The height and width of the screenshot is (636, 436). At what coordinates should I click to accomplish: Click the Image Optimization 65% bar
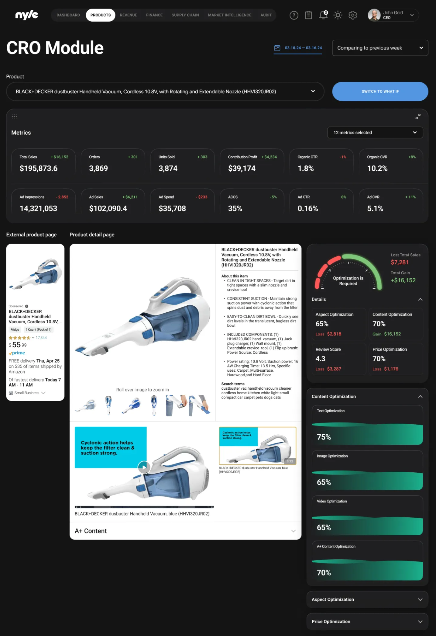[x=367, y=470]
